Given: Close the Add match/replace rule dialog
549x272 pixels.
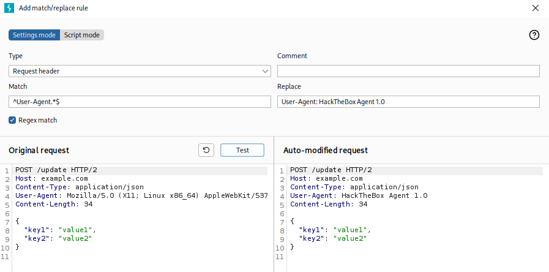Looking at the screenshot, I should coord(535,8).
